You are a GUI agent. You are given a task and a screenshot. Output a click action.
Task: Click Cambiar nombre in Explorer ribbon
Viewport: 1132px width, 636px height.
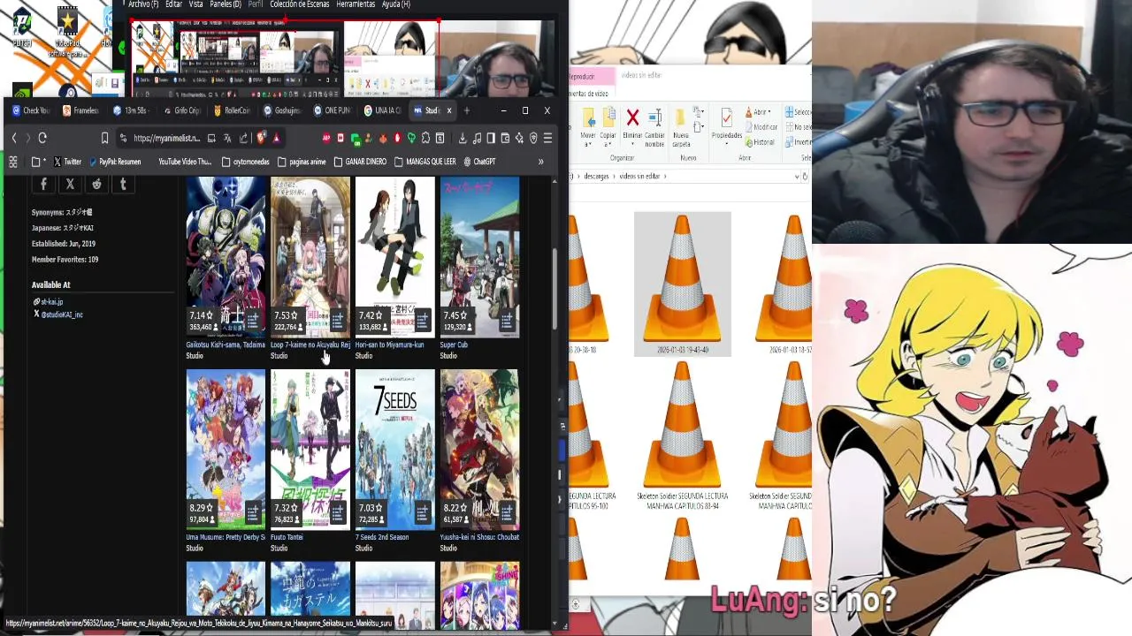pyautogui.click(x=654, y=128)
